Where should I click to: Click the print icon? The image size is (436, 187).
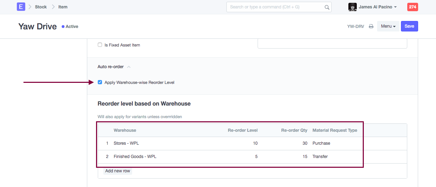pyautogui.click(x=371, y=26)
